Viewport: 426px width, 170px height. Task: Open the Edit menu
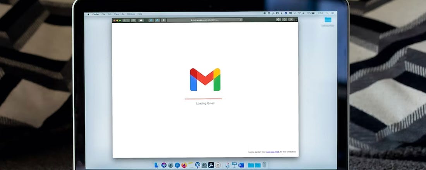[x=110, y=14]
